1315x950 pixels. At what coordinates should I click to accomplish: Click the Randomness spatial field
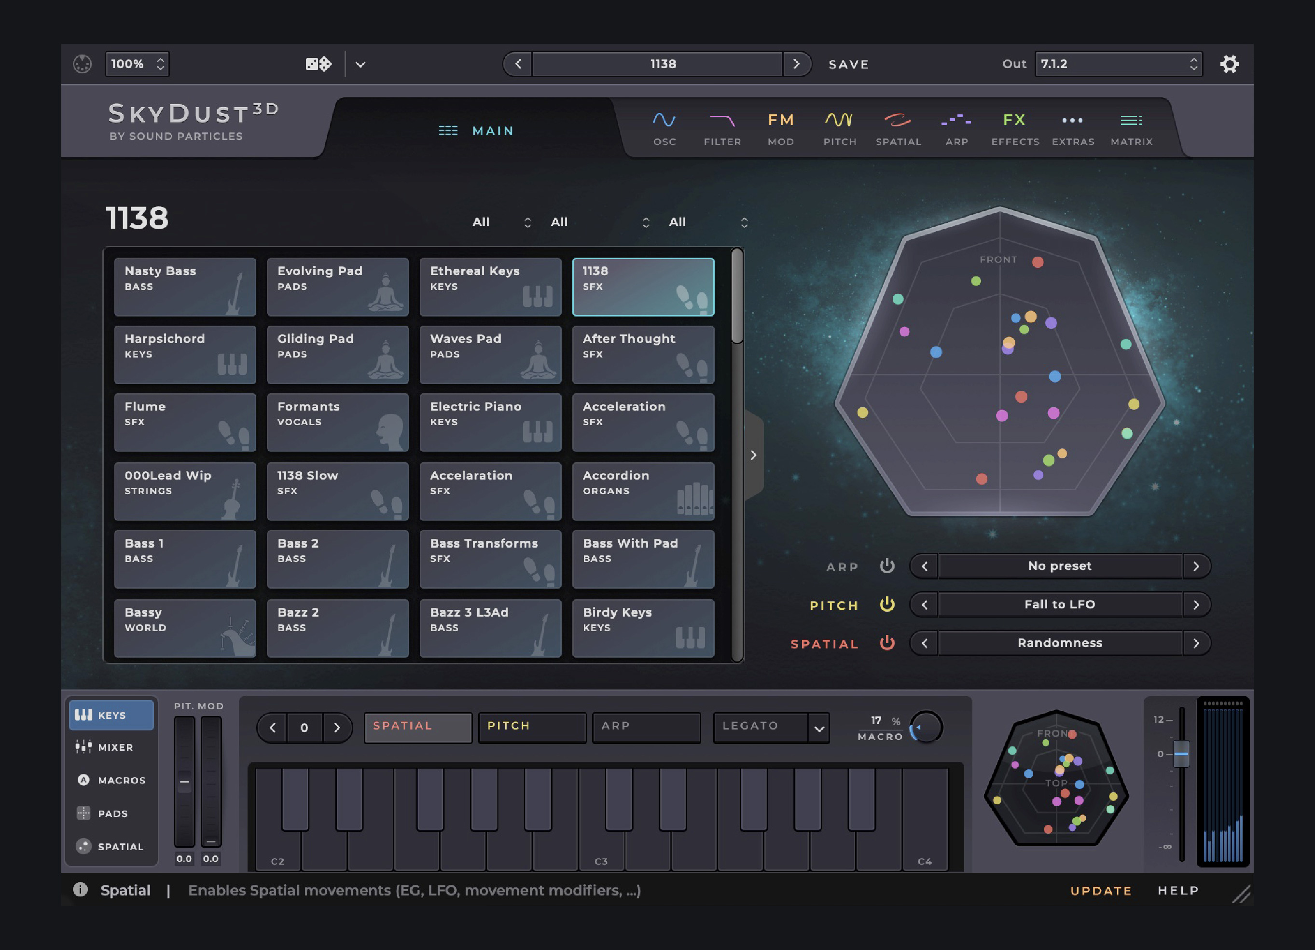pyautogui.click(x=1060, y=643)
